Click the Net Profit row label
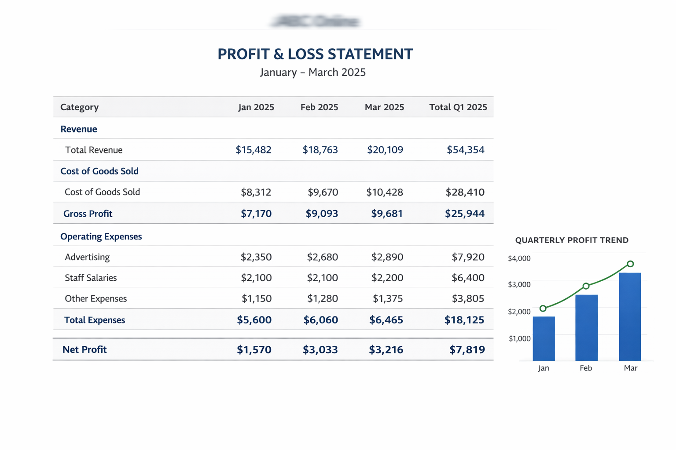Image resolution: width=676 pixels, height=450 pixels. (x=84, y=349)
